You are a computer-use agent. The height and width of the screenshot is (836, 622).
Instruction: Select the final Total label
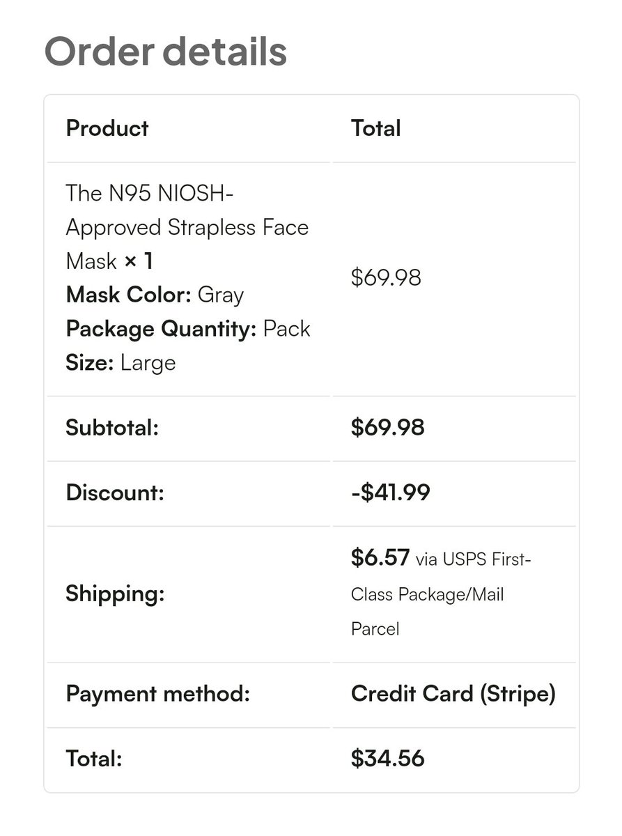(94, 759)
